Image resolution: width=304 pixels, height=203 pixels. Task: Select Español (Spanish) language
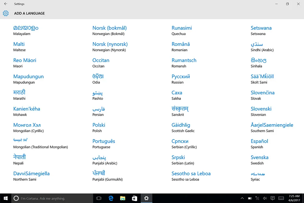click(259, 144)
